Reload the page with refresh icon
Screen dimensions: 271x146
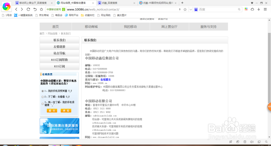[x=28, y=9]
